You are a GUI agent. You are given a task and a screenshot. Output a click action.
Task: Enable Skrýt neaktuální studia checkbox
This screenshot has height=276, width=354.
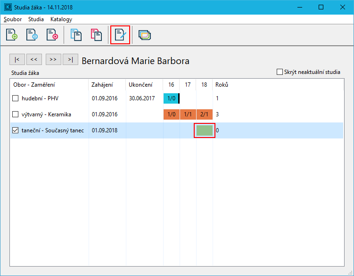(x=280, y=72)
